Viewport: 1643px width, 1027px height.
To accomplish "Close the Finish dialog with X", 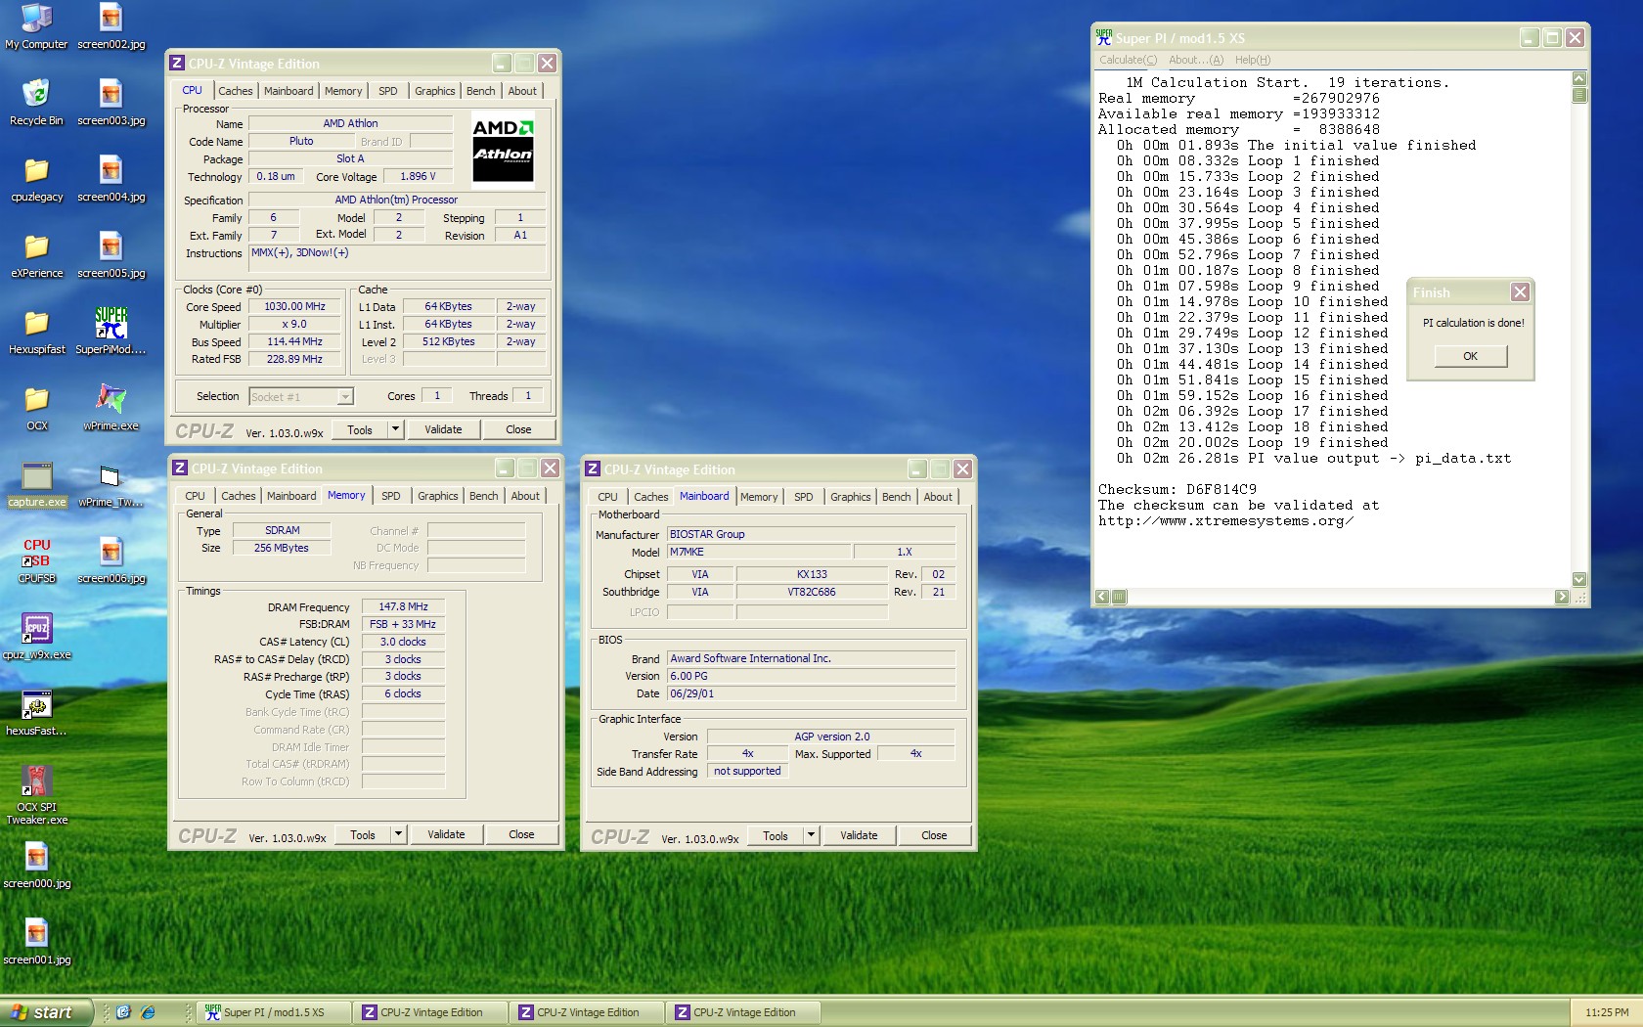I will (1520, 291).
